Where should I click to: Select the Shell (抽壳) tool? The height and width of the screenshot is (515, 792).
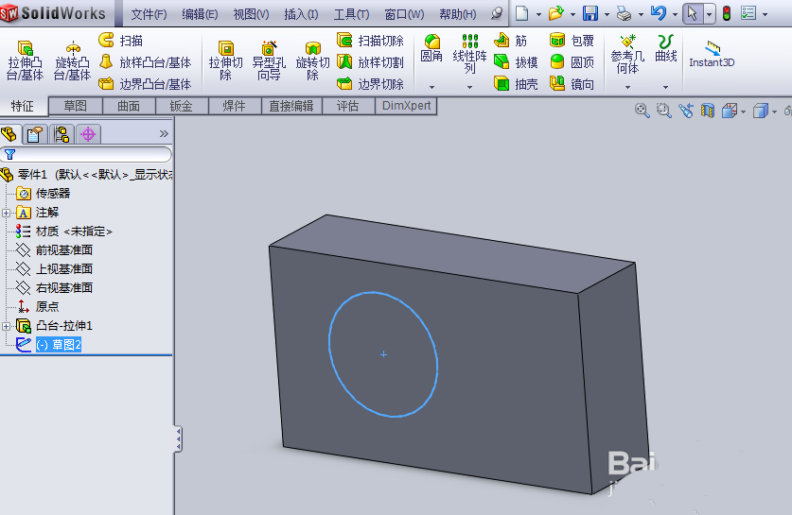(516, 84)
